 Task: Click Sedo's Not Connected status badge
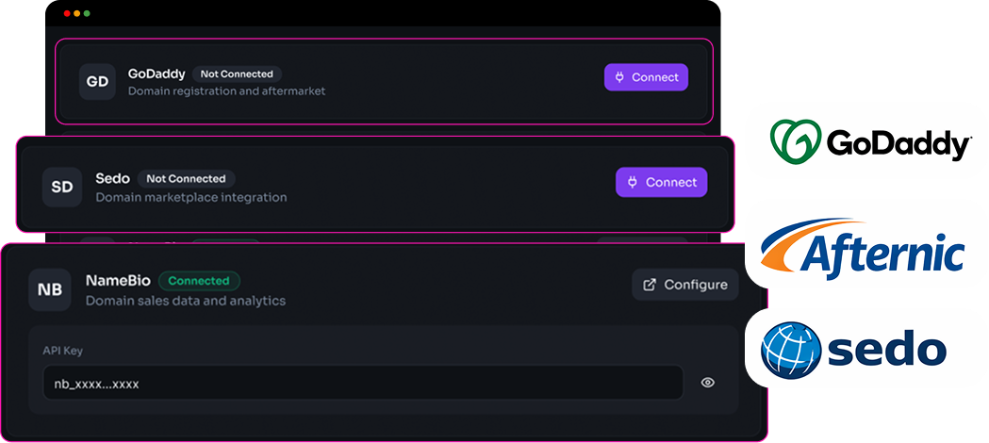point(186,178)
